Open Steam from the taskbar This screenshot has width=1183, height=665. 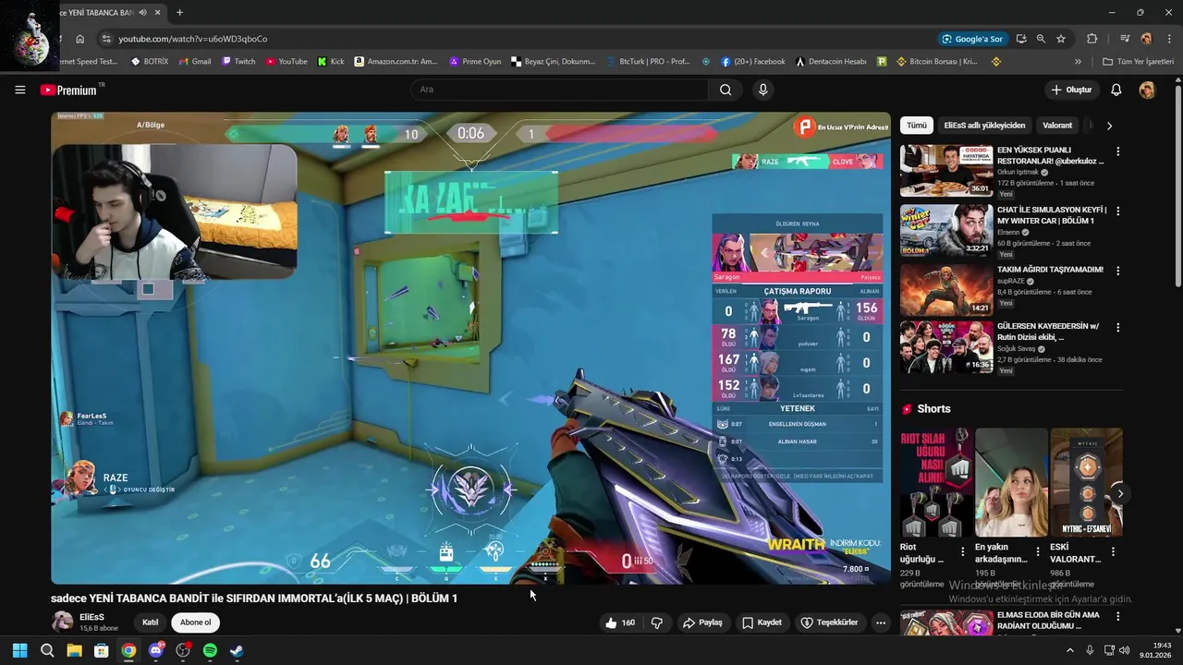[237, 651]
